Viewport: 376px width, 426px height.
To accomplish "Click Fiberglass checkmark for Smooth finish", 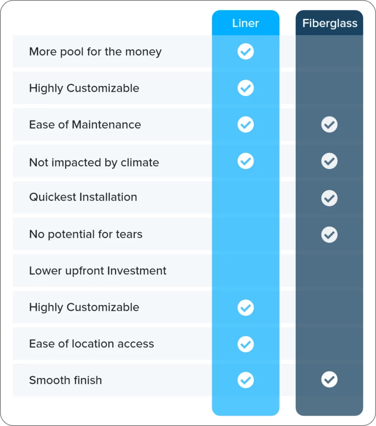I will (x=329, y=379).
